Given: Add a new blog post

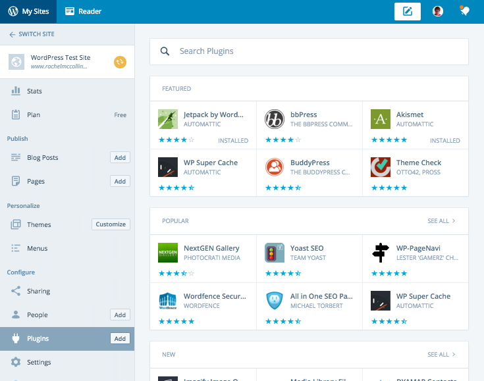Looking at the screenshot, I should [120, 157].
